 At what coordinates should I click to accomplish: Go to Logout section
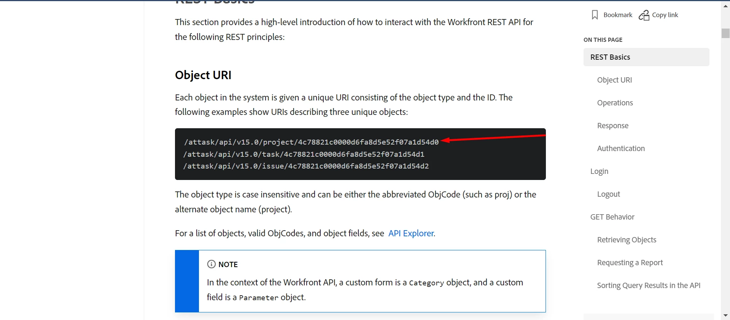tap(608, 194)
